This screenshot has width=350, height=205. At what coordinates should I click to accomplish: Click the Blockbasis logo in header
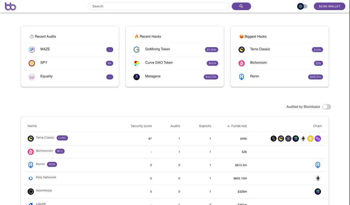tap(10, 6)
